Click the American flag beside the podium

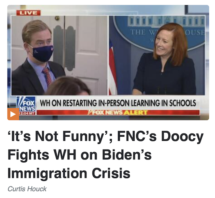point(113,69)
